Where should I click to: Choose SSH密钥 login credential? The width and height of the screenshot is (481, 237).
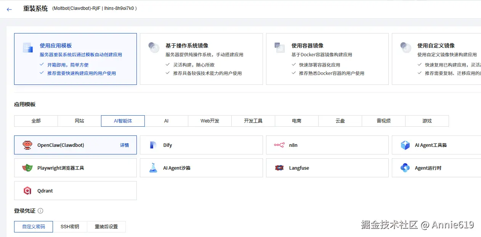pyautogui.click(x=70, y=226)
